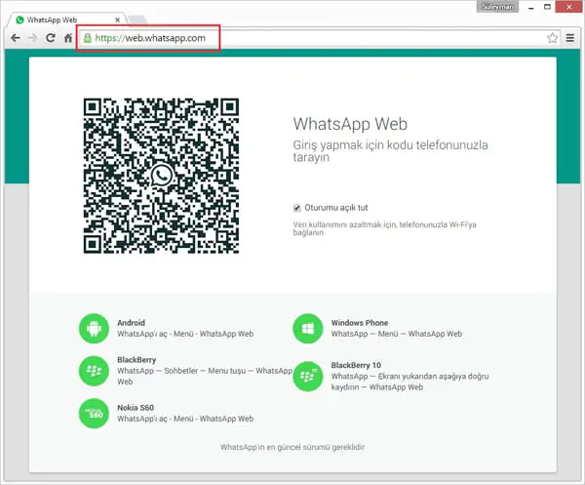Click the Giriş yapmak için kodu text
This screenshot has height=485, width=585.
390,151
